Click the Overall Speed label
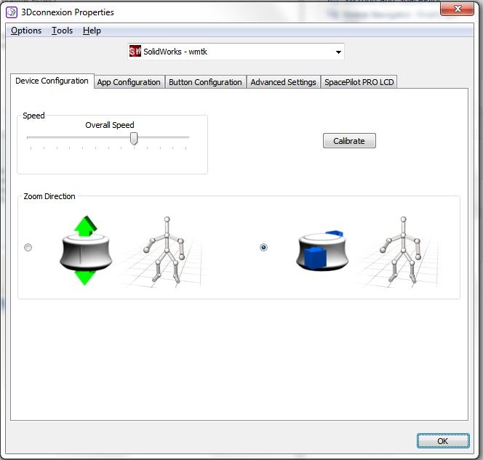Image resolution: width=483 pixels, height=460 pixels. coord(110,125)
